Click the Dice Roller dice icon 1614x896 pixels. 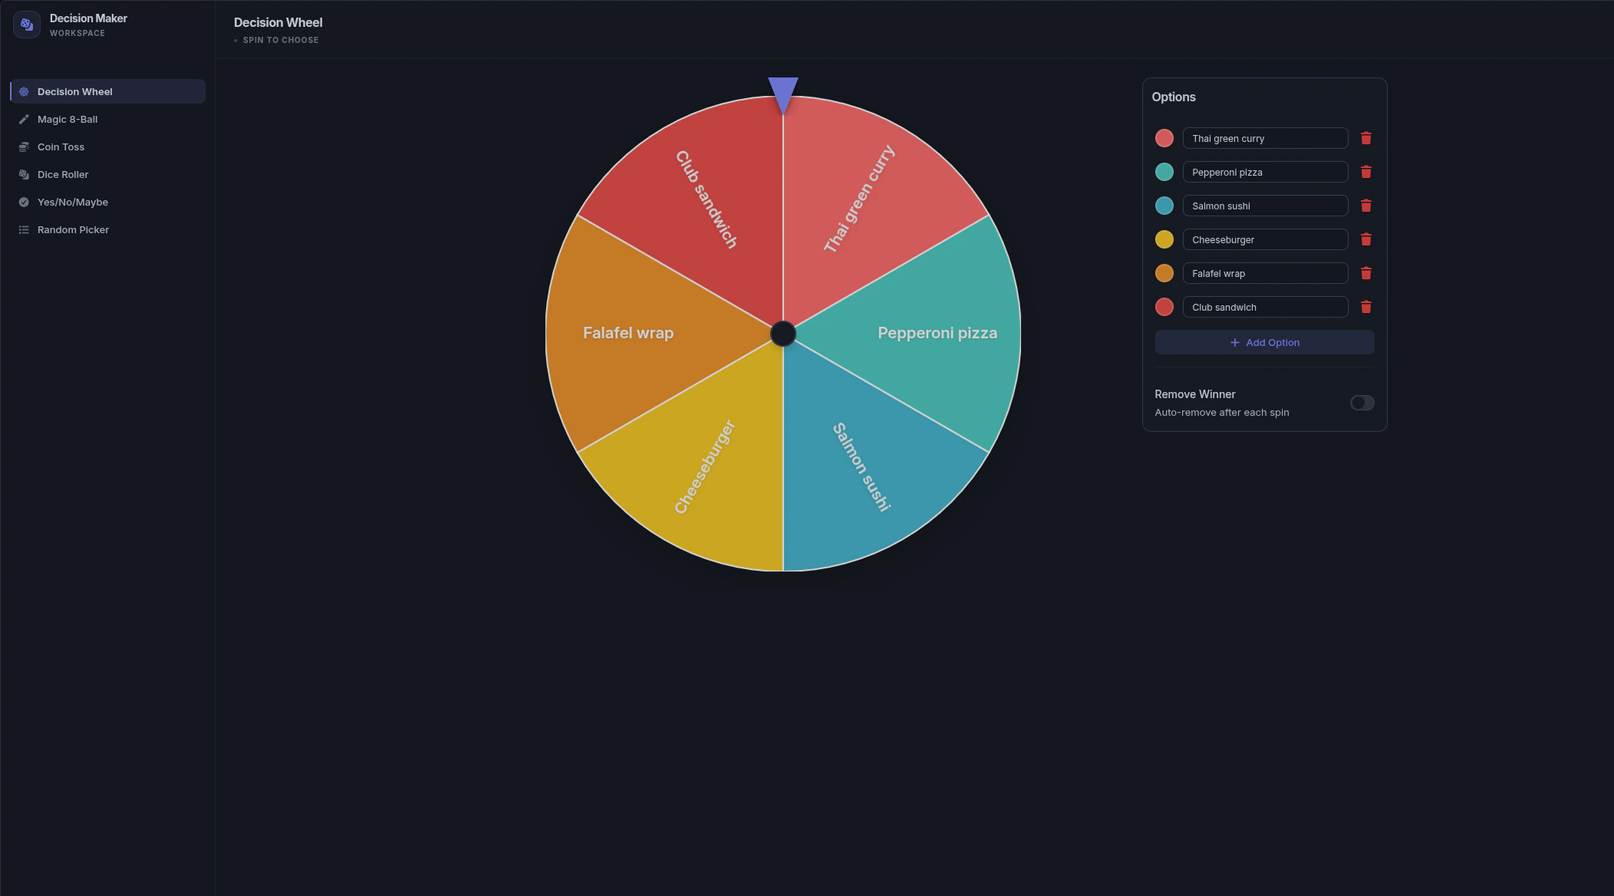24,175
